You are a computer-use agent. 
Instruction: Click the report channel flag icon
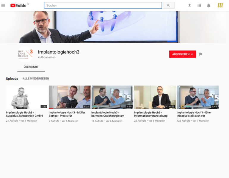[201, 54]
